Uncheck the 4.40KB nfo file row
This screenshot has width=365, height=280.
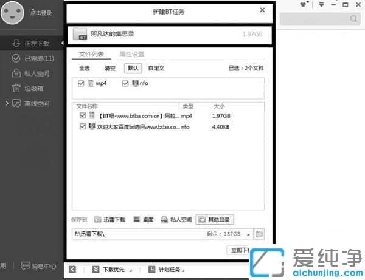83,126
